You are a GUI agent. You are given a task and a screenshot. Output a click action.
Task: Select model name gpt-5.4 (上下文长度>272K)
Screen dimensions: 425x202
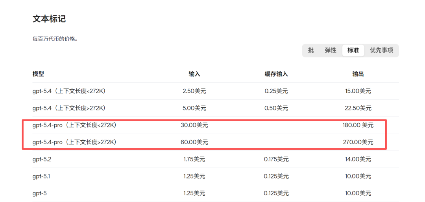(69, 108)
